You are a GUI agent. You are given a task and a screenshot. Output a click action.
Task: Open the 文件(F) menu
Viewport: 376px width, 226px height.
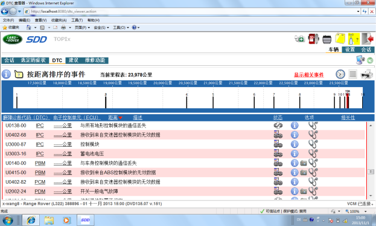point(8,20)
